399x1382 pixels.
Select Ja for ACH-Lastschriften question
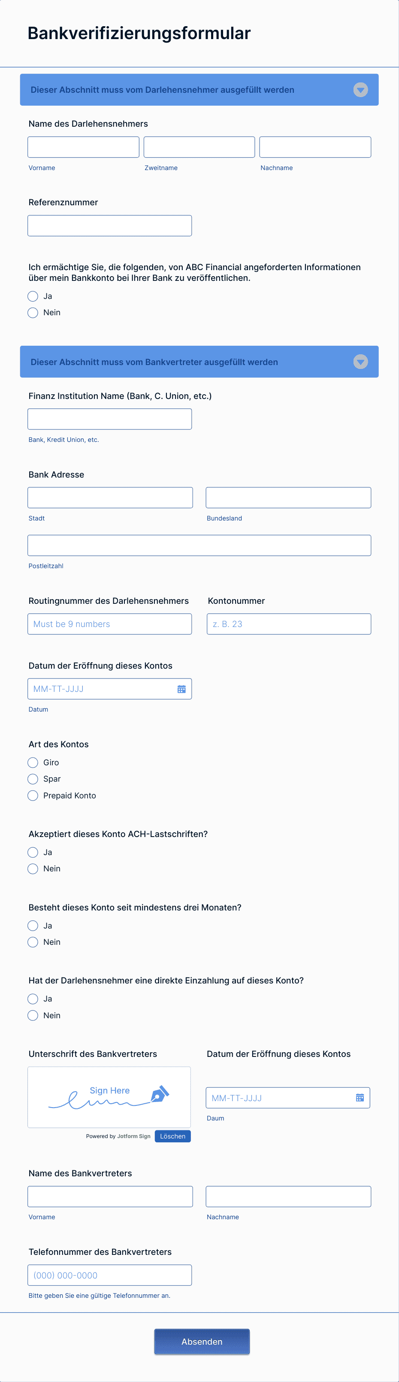tap(33, 852)
